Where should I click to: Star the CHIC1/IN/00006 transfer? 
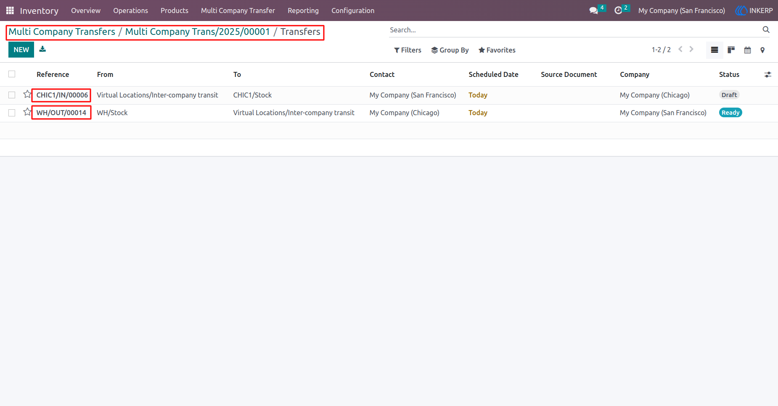point(27,95)
